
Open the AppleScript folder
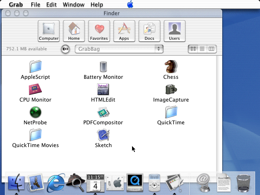(35, 67)
